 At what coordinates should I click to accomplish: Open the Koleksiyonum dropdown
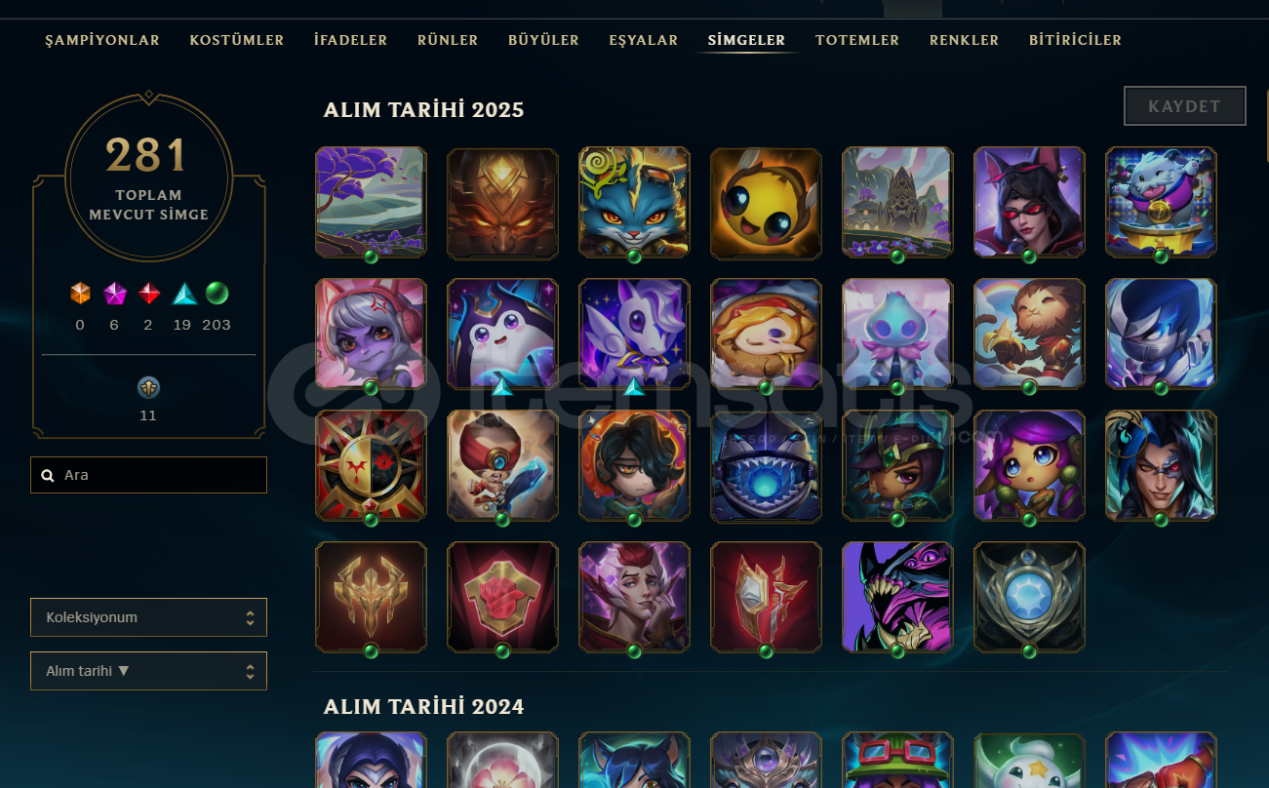pyautogui.click(x=148, y=617)
